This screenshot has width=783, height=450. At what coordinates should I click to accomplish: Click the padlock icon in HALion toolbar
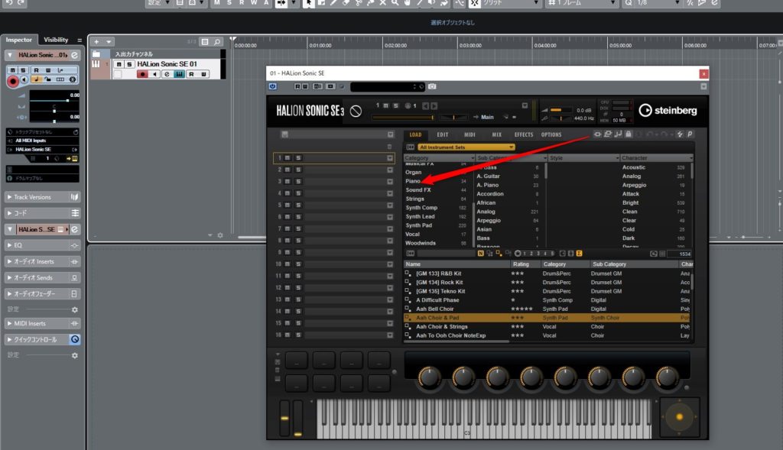point(629,134)
